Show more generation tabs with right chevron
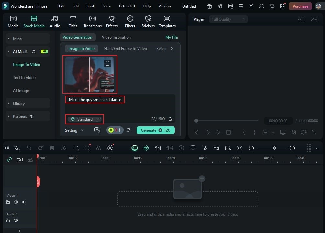This screenshot has width=325, height=233. [x=172, y=49]
